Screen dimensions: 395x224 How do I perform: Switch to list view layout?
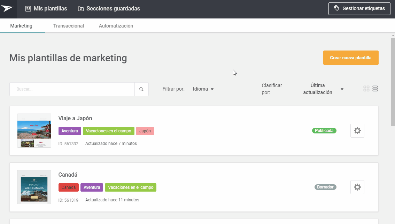click(x=375, y=88)
